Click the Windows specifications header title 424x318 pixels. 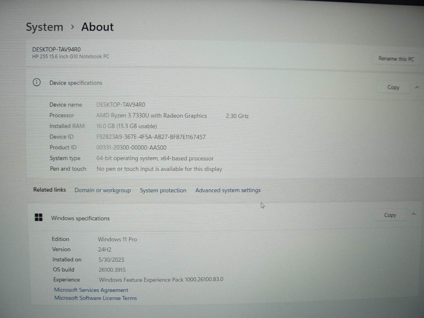pyautogui.click(x=80, y=218)
